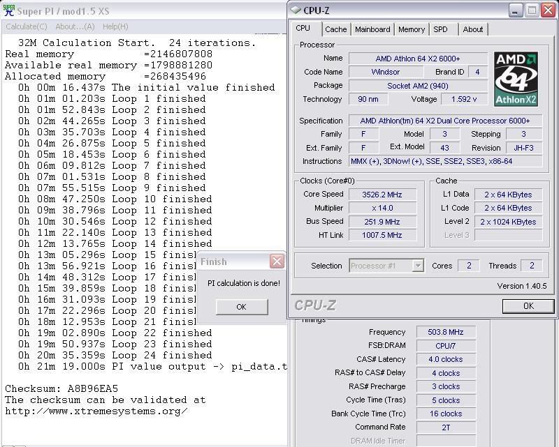Switch to the Memory tab in CPU-Z

click(412, 29)
